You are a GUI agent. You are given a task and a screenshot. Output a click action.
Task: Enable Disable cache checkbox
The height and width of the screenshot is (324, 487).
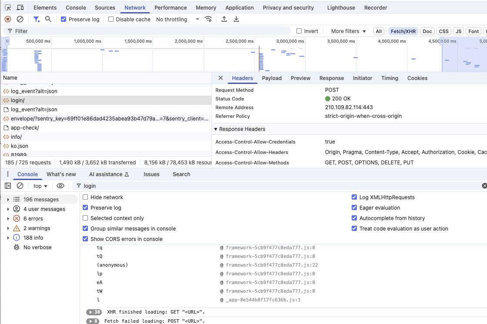tap(111, 19)
